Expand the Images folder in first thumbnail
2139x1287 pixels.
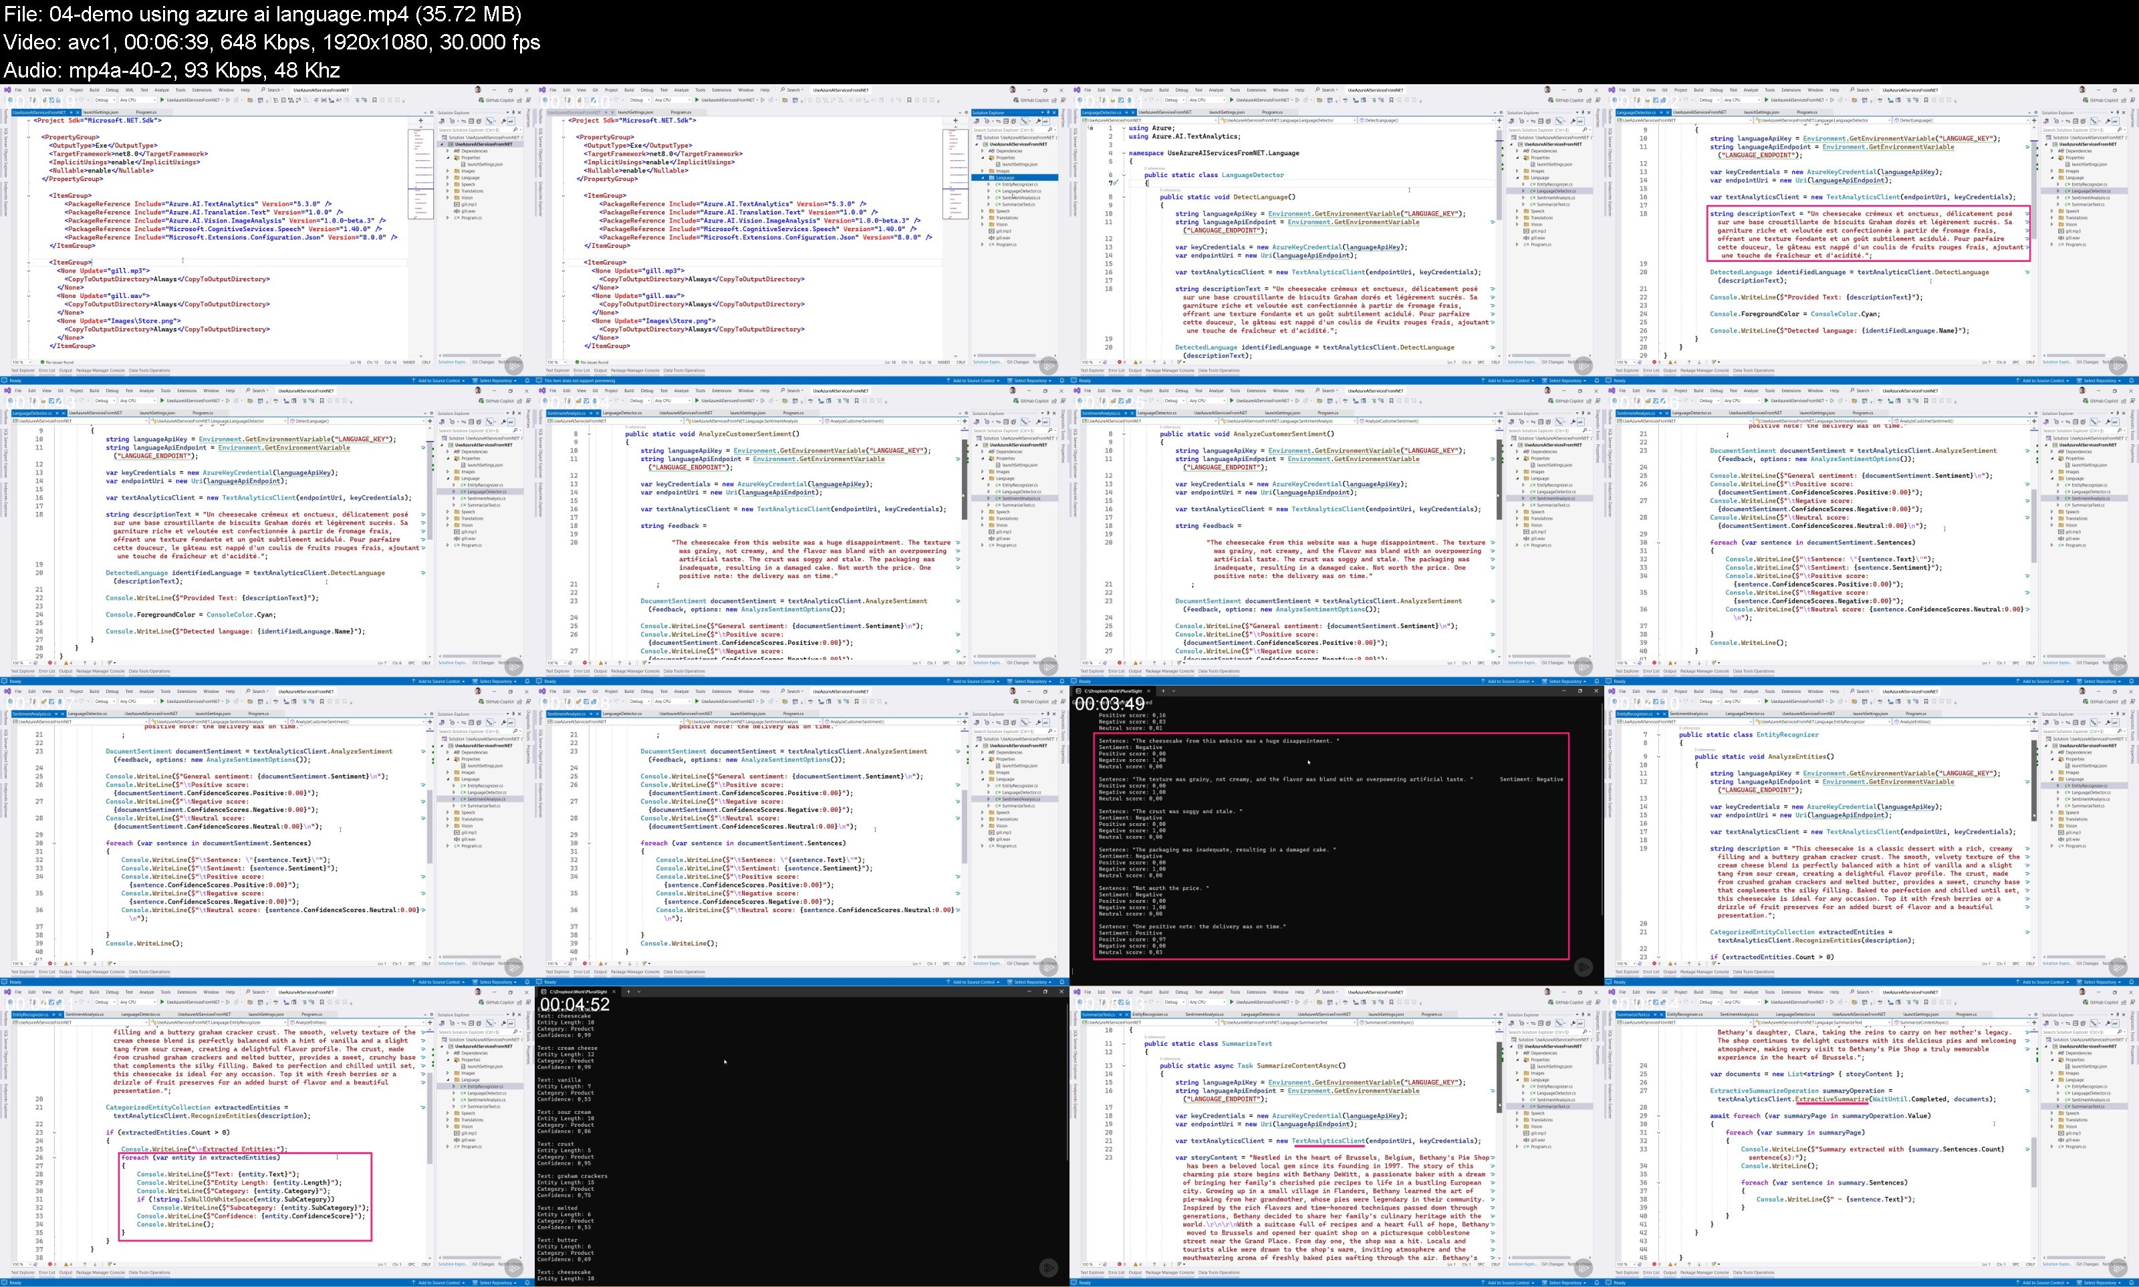coord(449,171)
